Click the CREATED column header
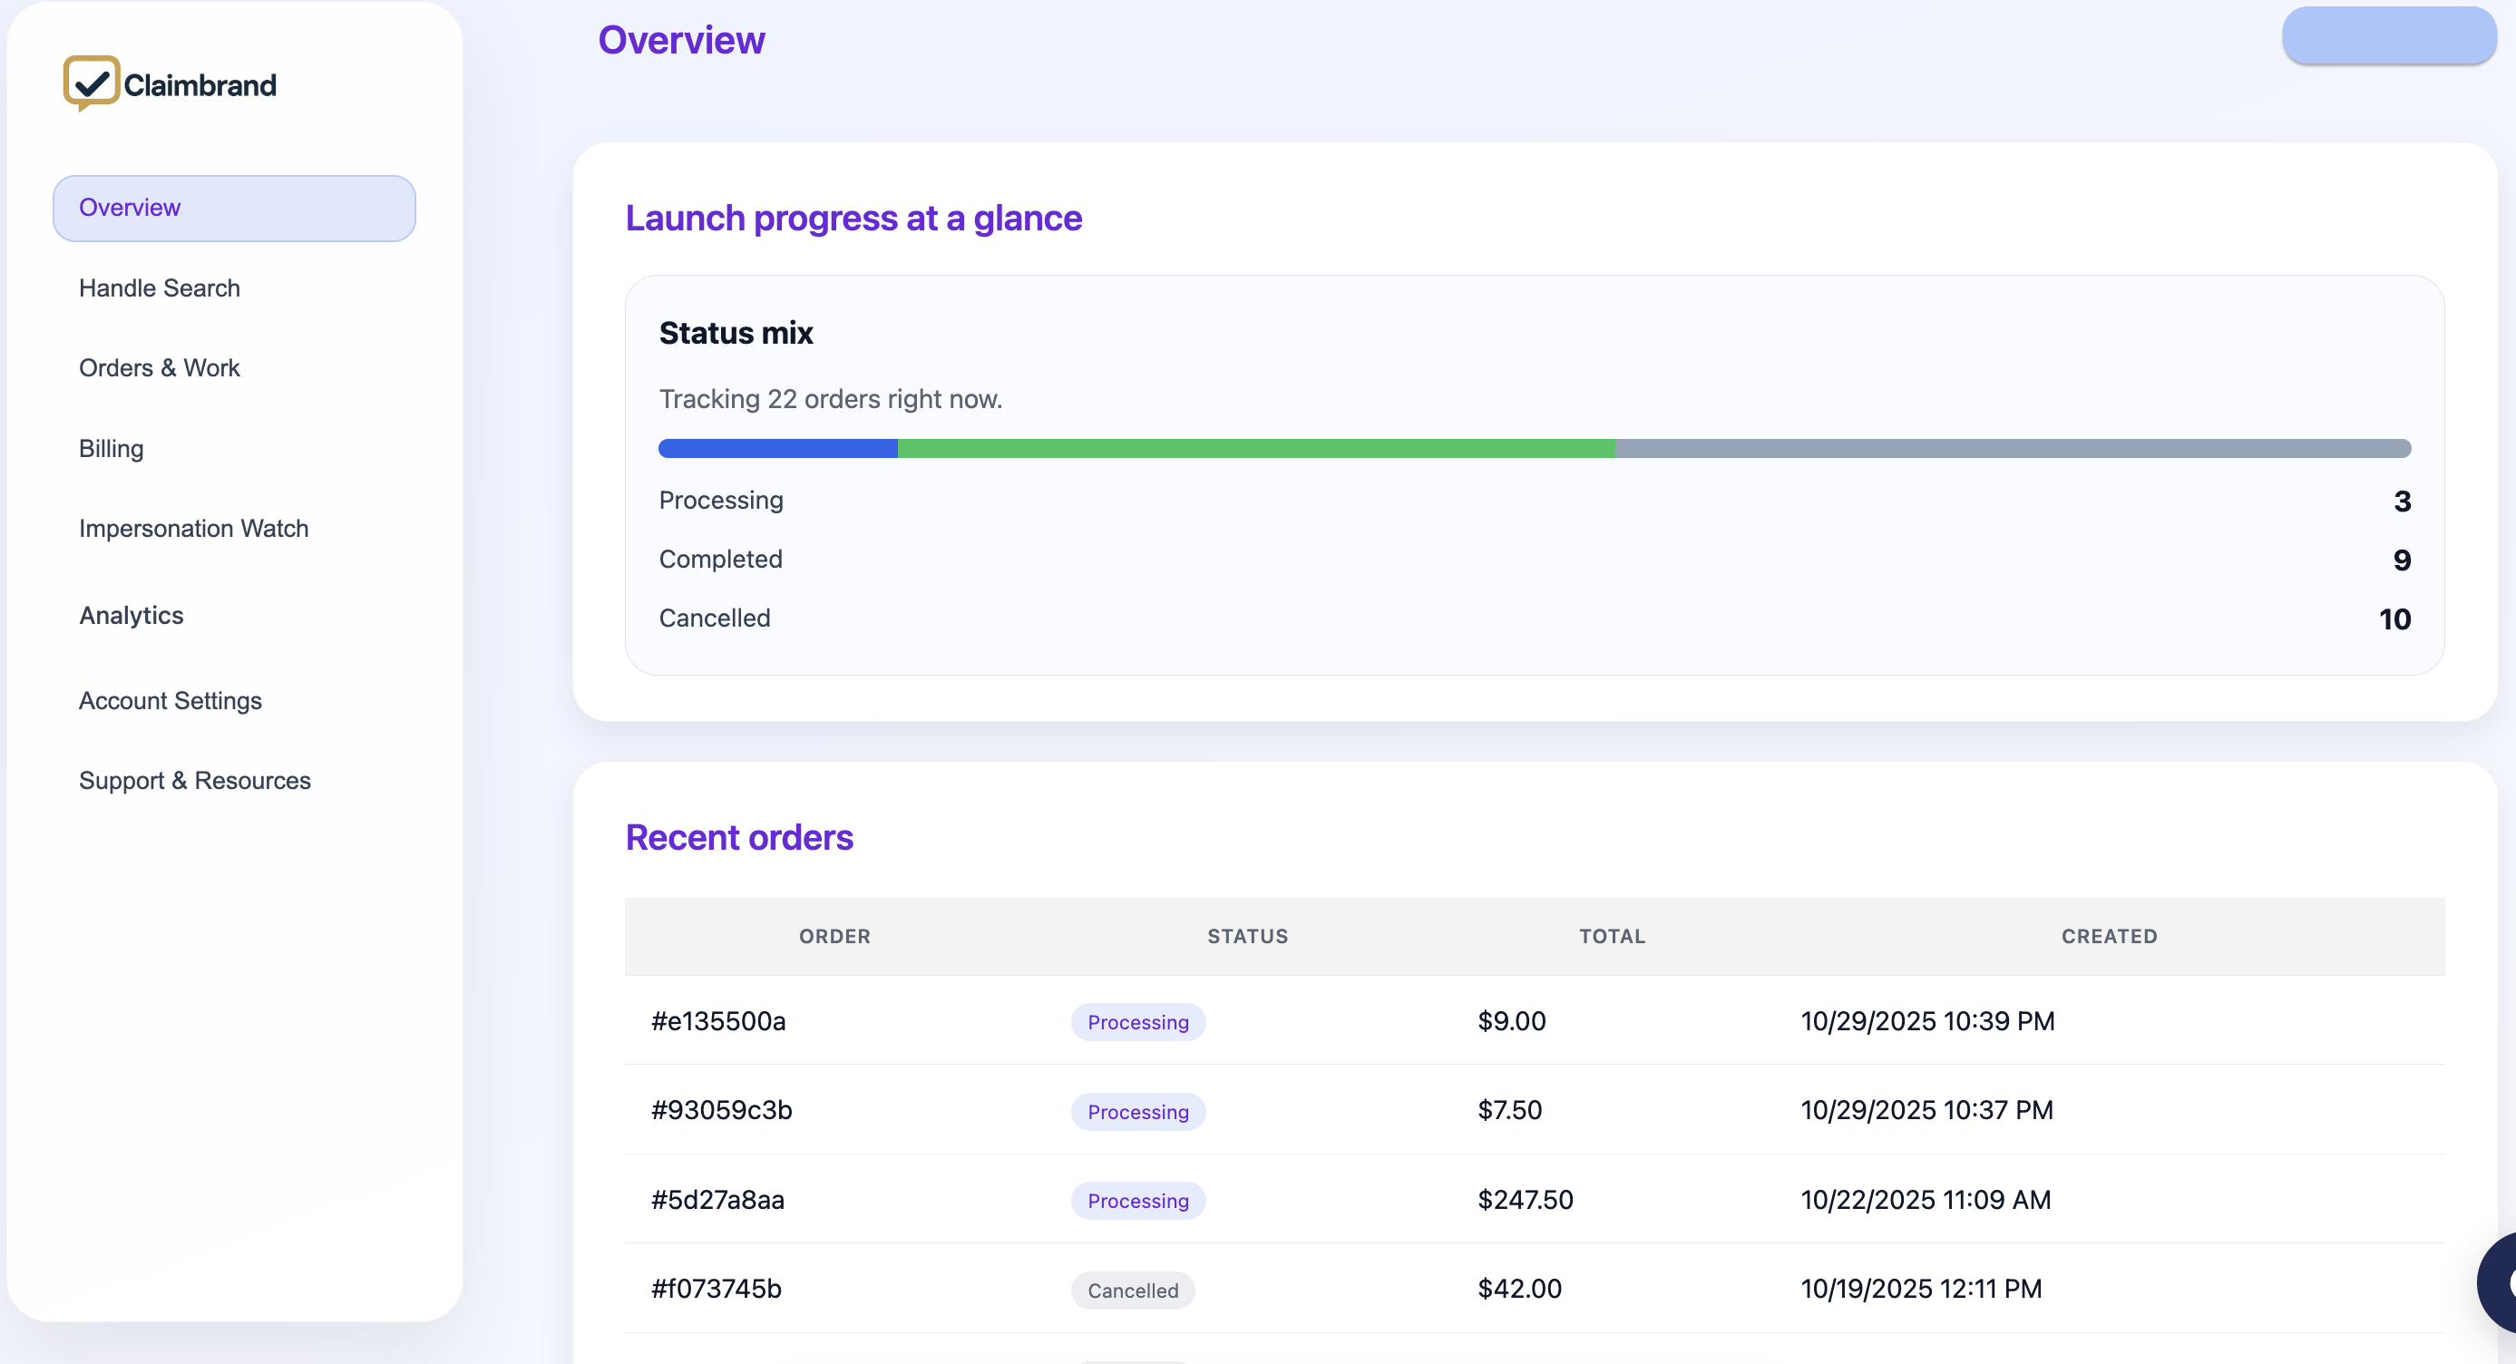Image resolution: width=2516 pixels, height=1364 pixels. tap(2109, 936)
